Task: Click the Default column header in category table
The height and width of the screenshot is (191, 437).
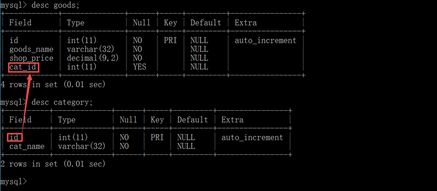Action: (192, 120)
